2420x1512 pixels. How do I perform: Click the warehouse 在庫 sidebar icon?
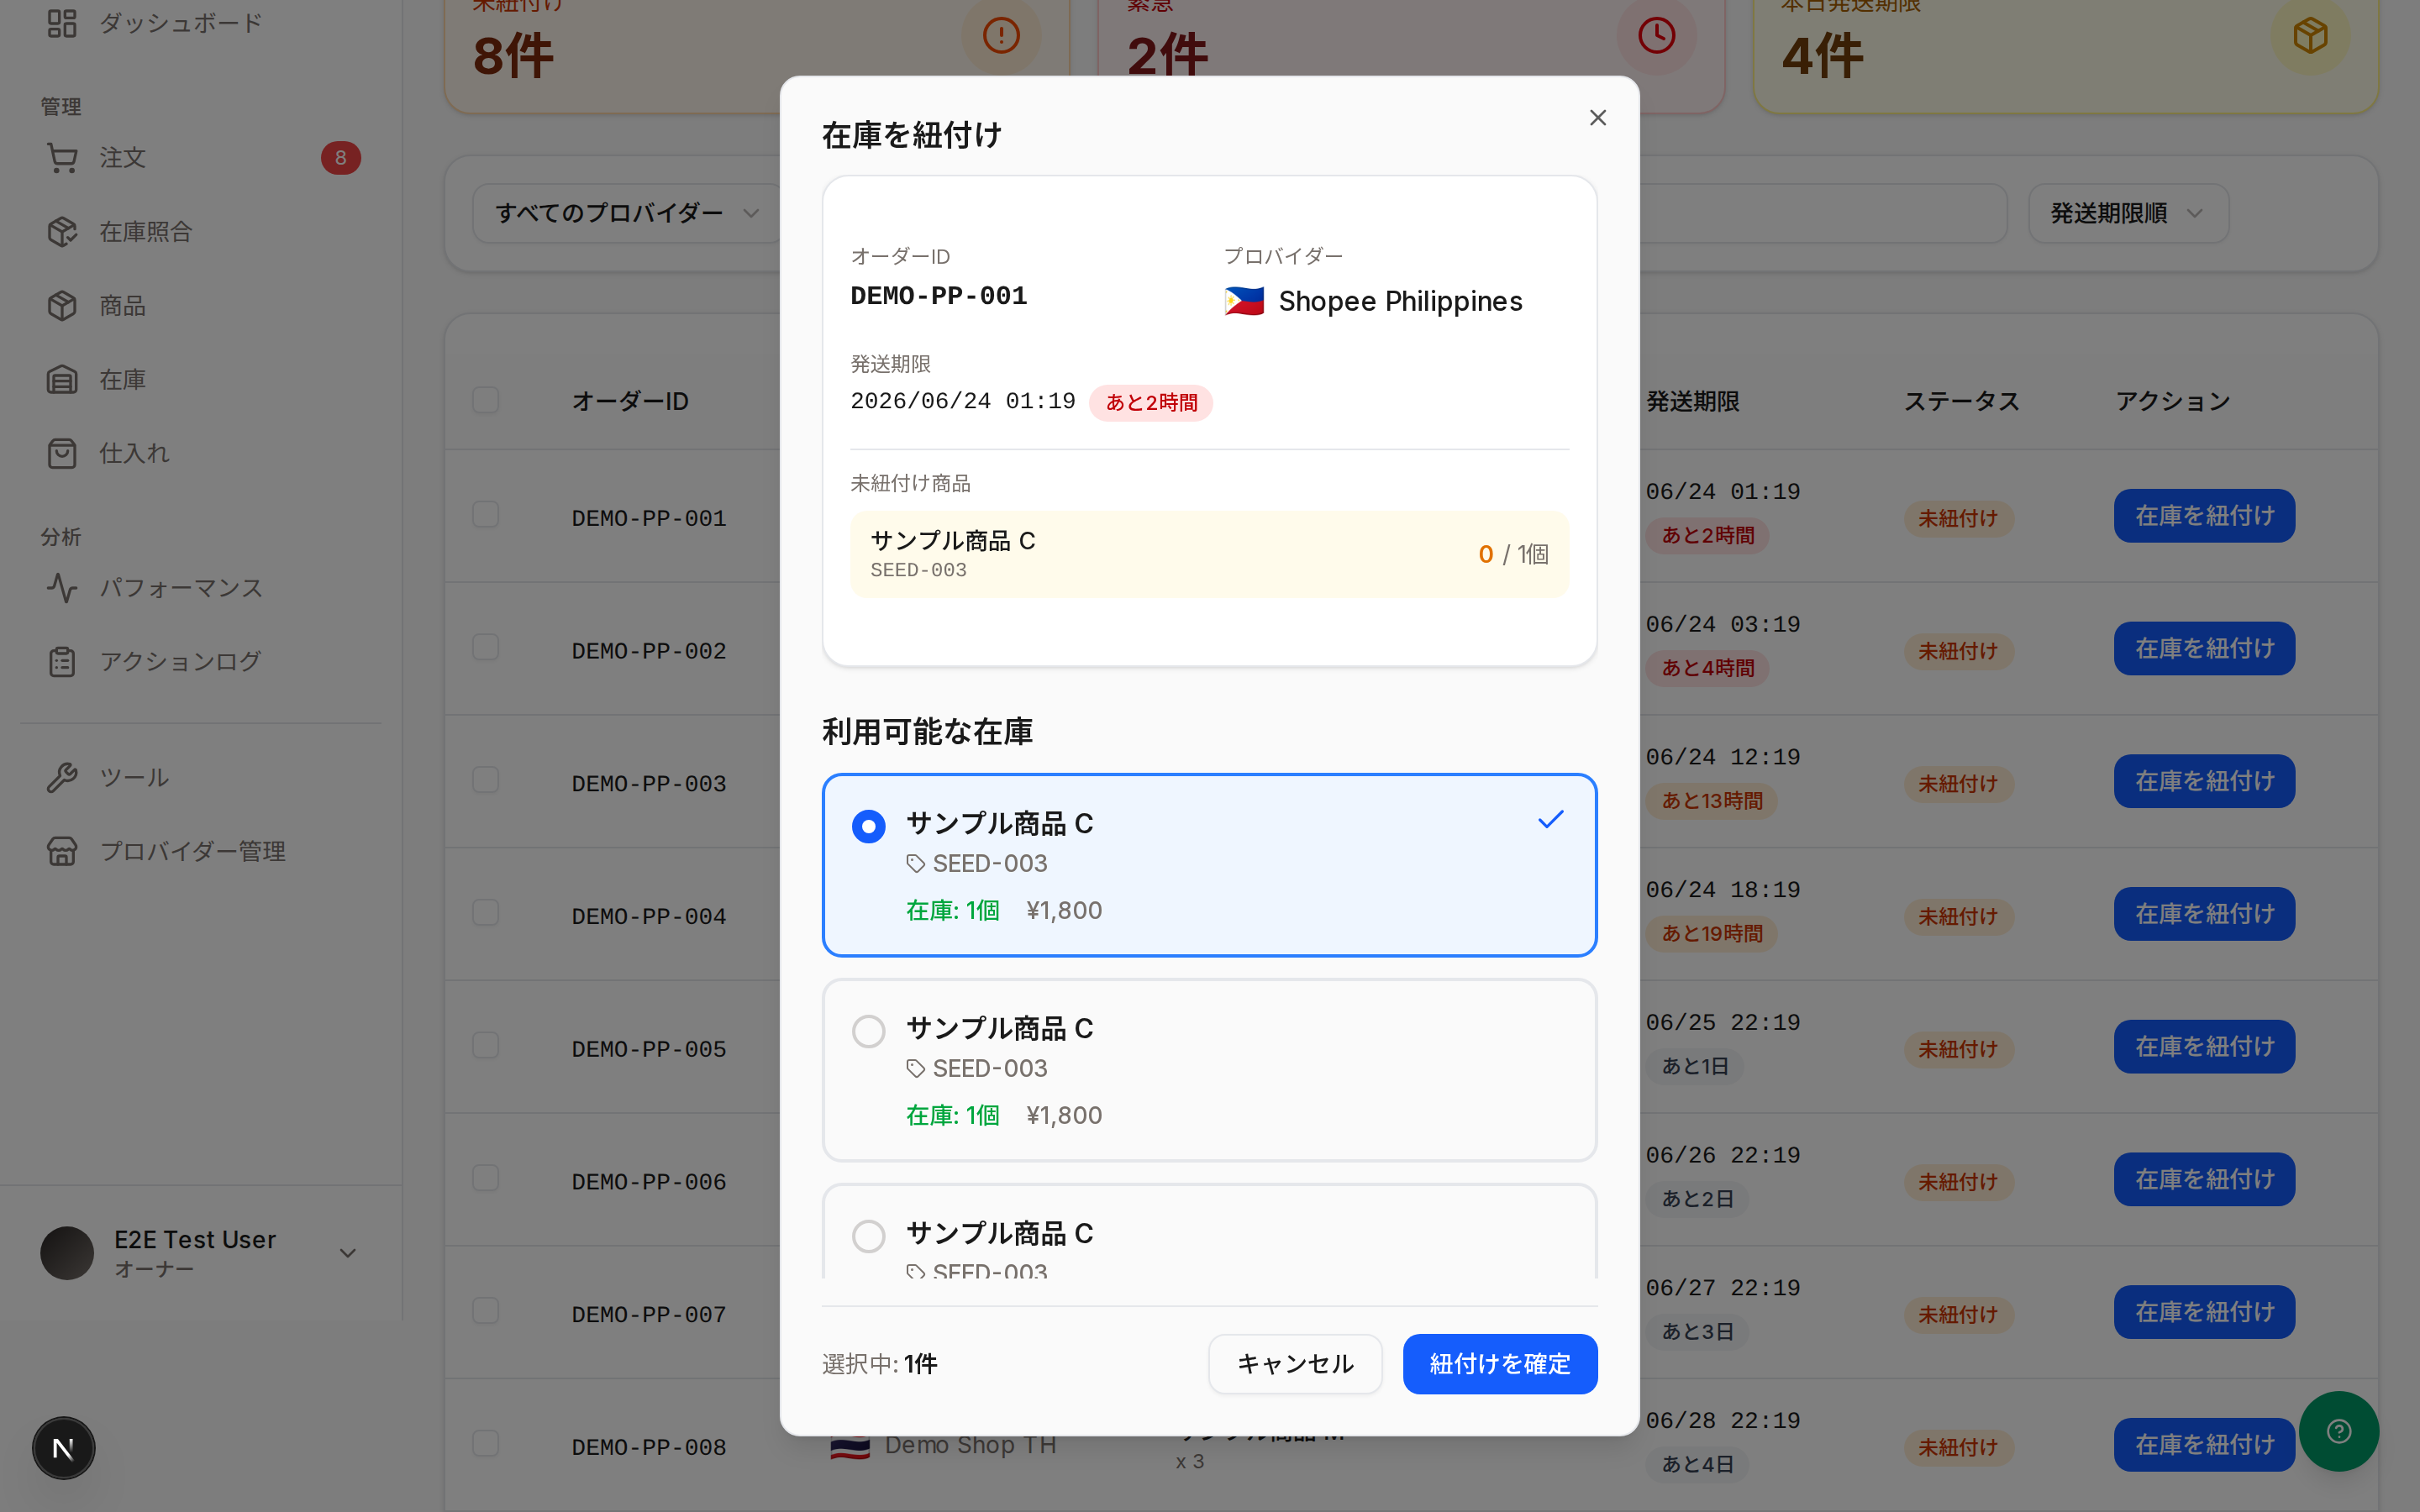[62, 380]
